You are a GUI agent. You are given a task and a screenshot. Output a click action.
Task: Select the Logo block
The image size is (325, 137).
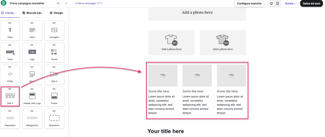pos(32,53)
